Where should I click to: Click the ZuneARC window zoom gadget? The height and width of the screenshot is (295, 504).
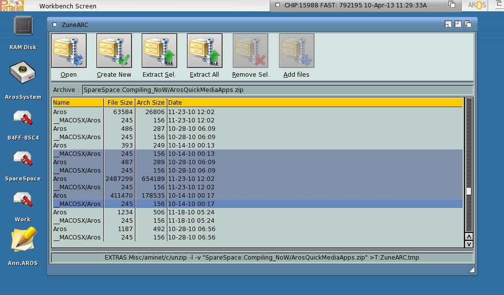click(x=458, y=24)
